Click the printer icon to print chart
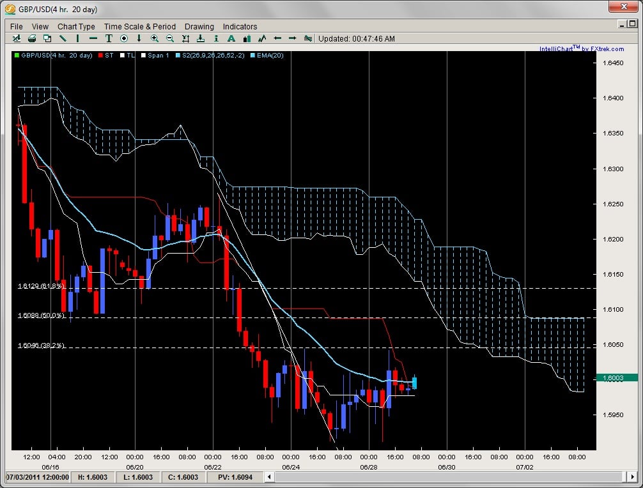 pos(32,38)
